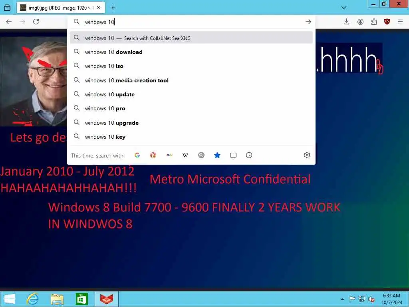The width and height of the screenshot is (409, 307).
Task: Open the Windows Start button
Action: (x=10, y=299)
